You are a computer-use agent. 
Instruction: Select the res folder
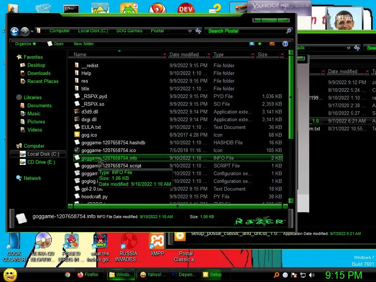point(178,81)
